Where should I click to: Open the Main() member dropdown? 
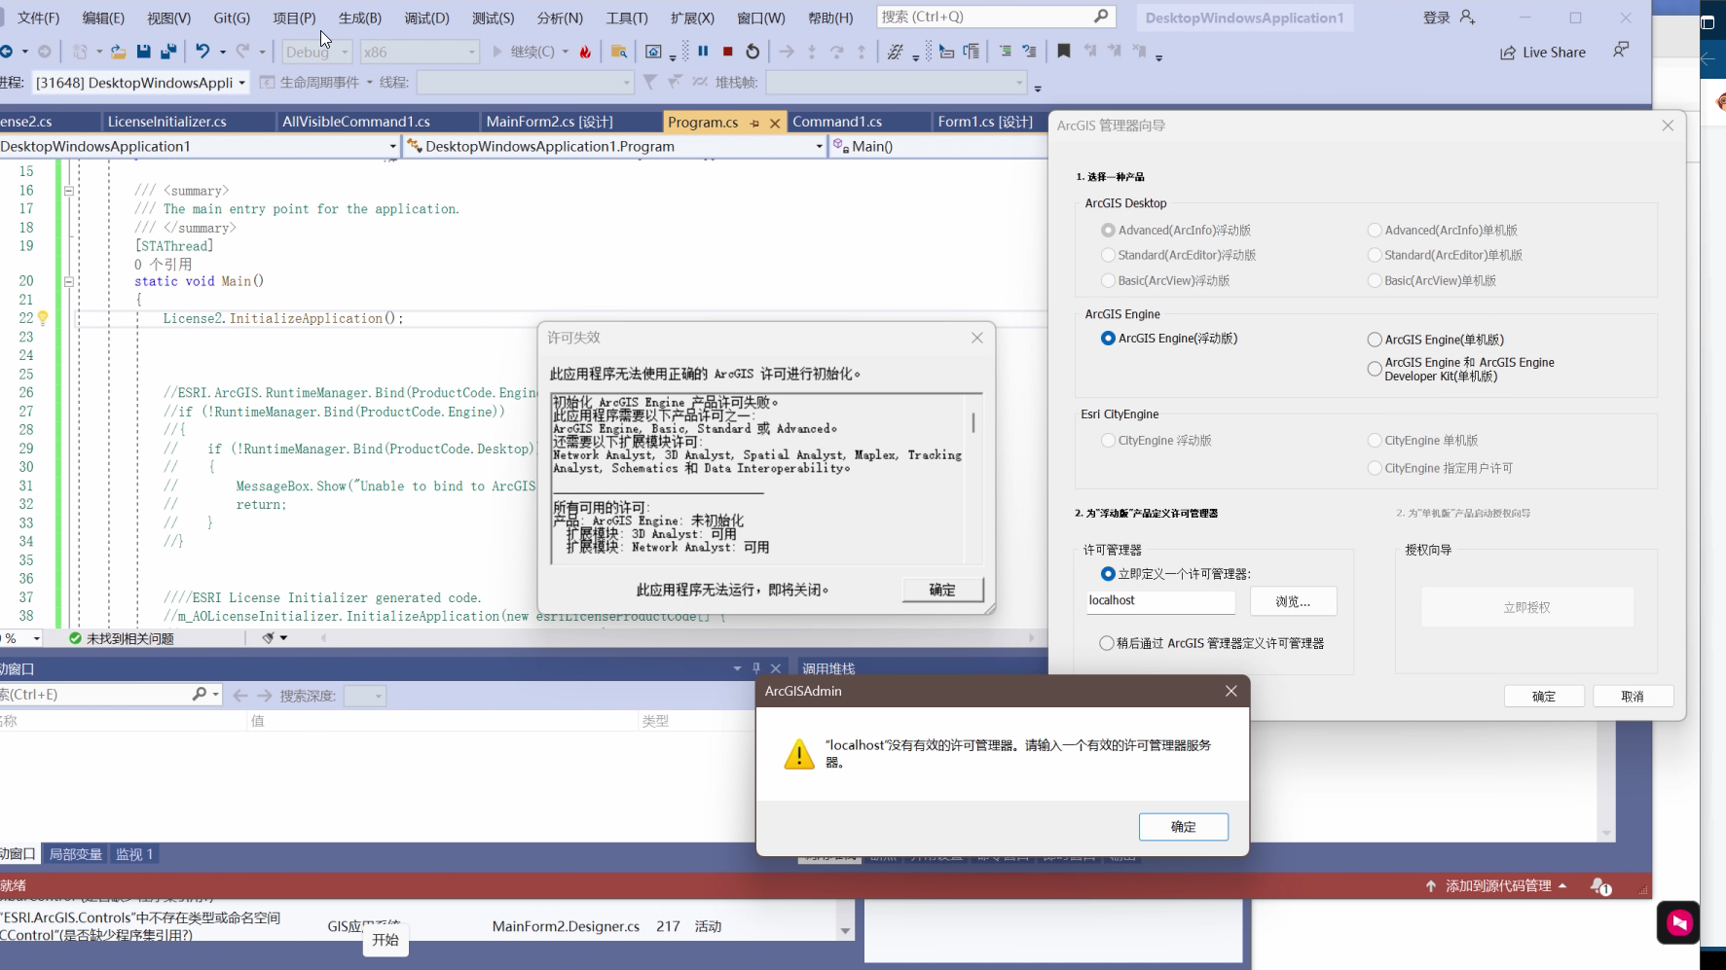click(938, 146)
